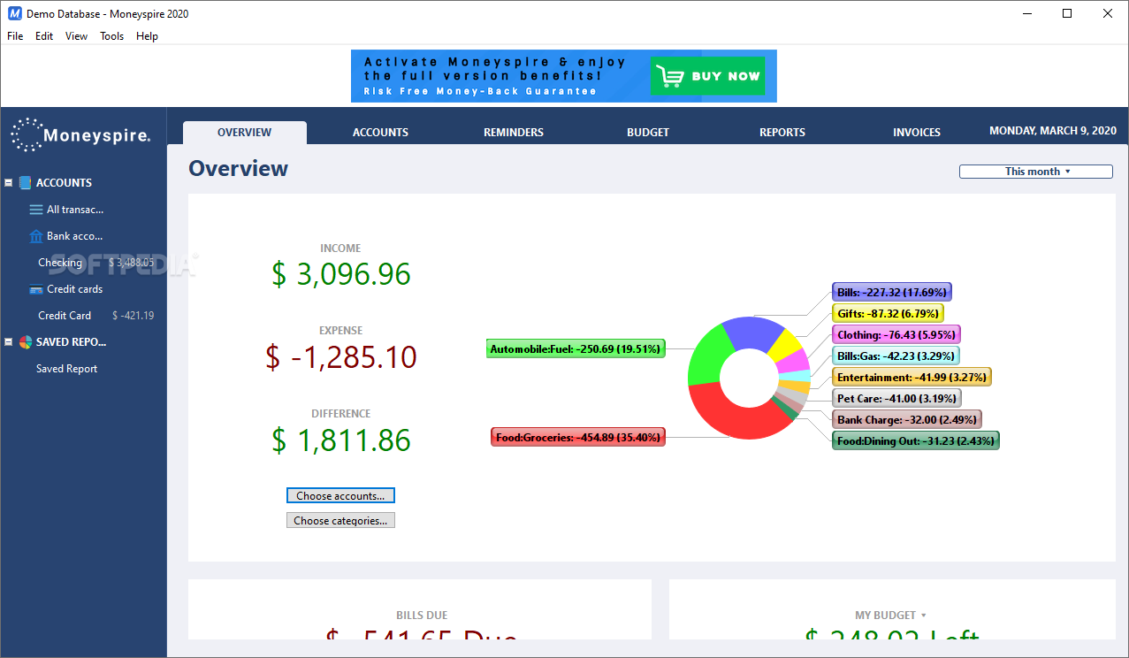Open the View menu
The width and height of the screenshot is (1129, 658).
(x=76, y=36)
